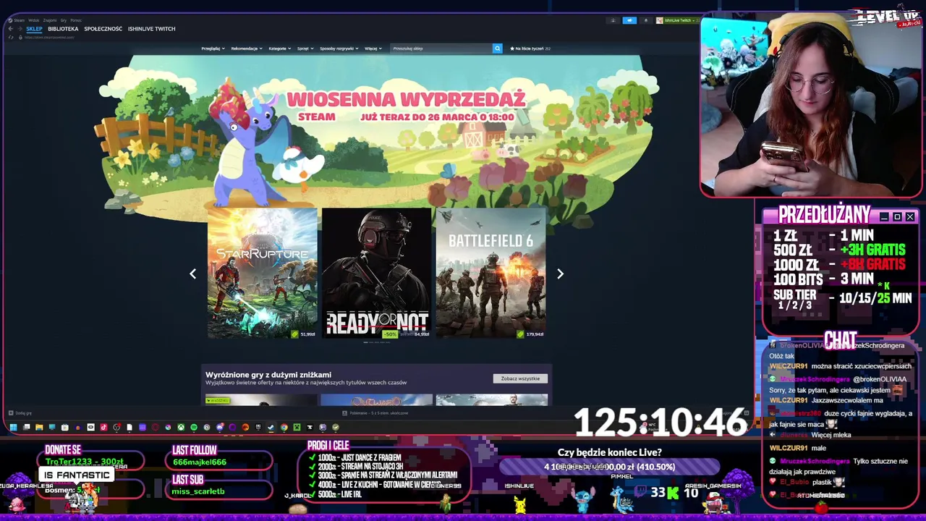
Task: Open Google Chrome from the taskbar
Action: pos(284,427)
